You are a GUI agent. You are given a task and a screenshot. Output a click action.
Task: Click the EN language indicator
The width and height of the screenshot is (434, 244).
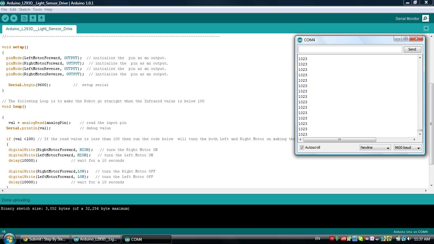click(317, 239)
